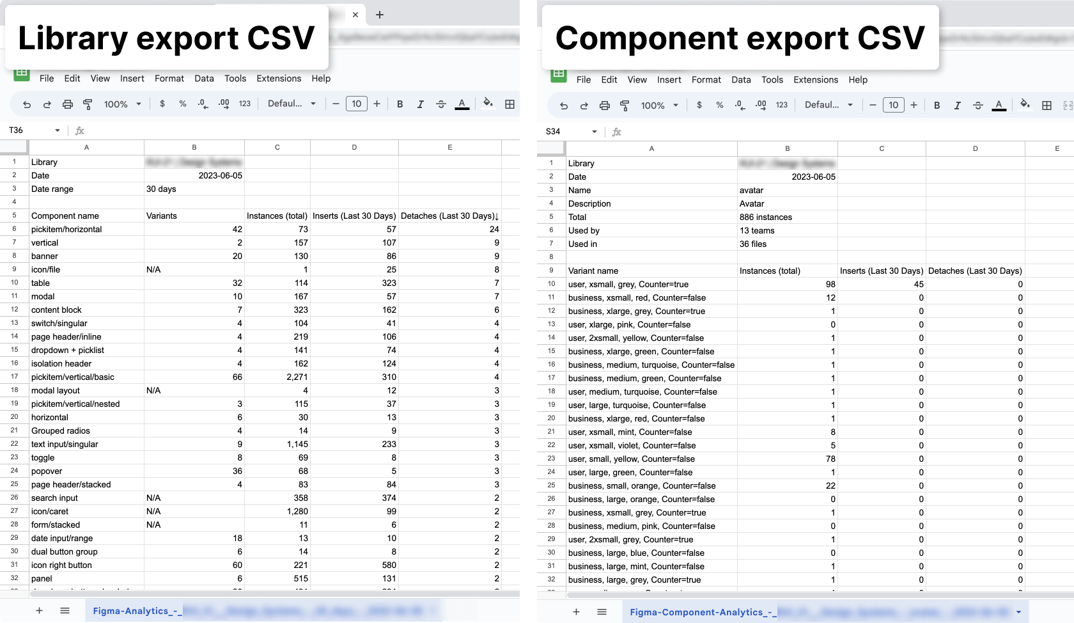The image size is (1074, 623).
Task: Click Paint format icon in Library export window
Action: point(88,104)
